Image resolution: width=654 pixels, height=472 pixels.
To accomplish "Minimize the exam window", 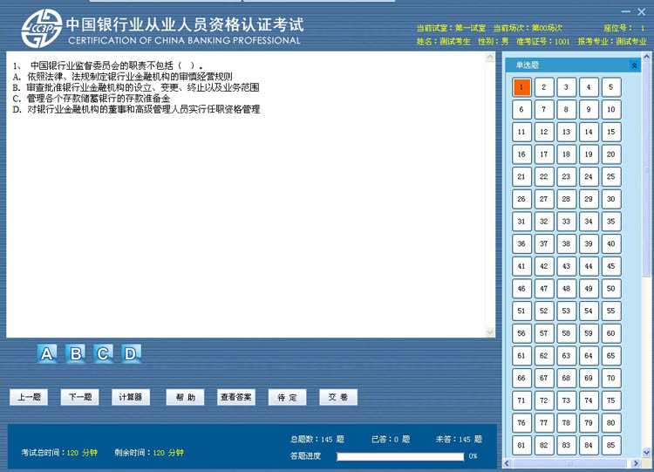I will coord(625,11).
